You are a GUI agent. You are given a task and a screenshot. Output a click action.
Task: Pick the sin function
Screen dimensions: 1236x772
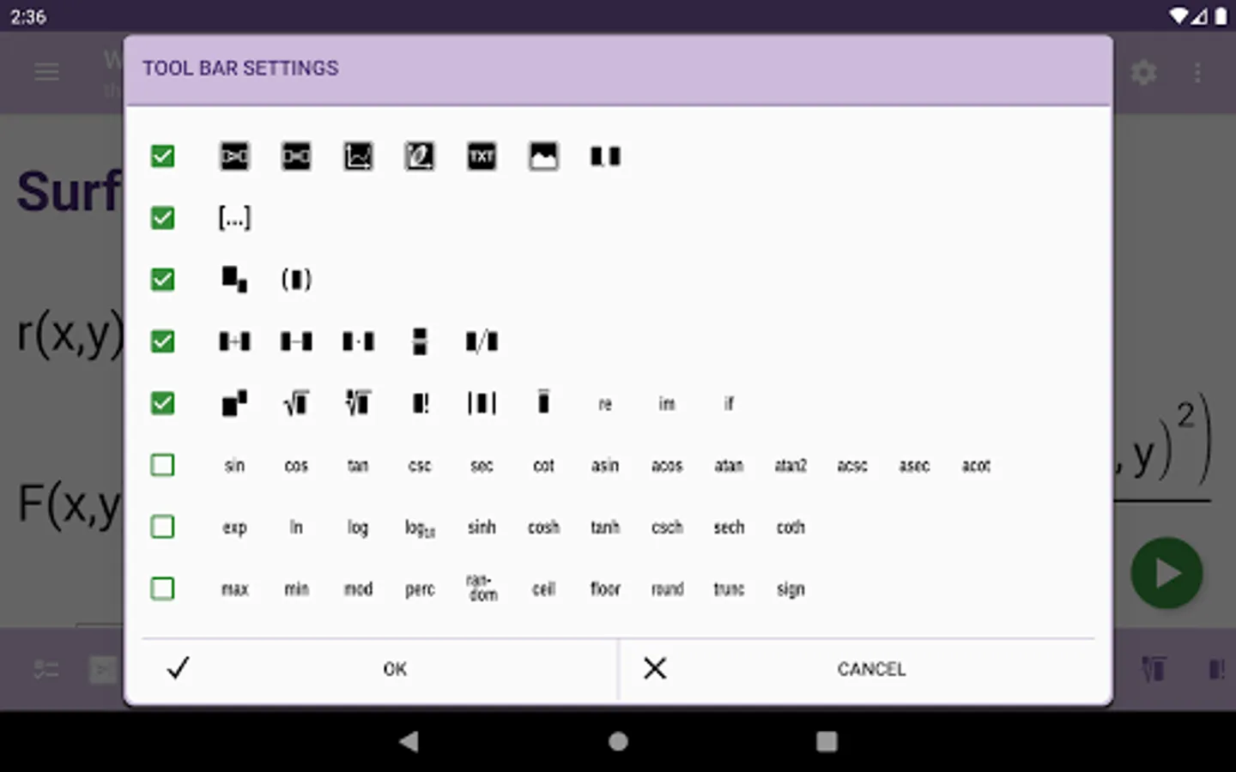pyautogui.click(x=234, y=465)
